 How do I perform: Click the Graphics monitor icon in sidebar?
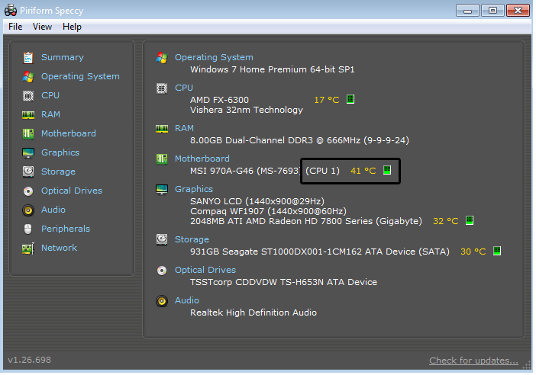point(28,153)
